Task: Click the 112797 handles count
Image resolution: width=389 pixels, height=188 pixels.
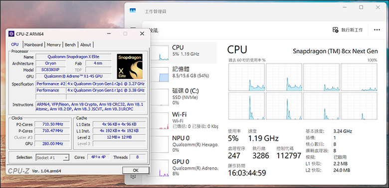Action: [x=289, y=155]
